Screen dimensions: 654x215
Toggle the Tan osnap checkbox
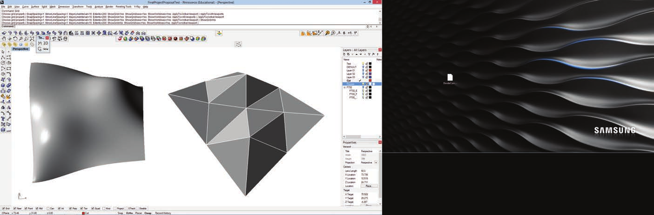pos(81,208)
